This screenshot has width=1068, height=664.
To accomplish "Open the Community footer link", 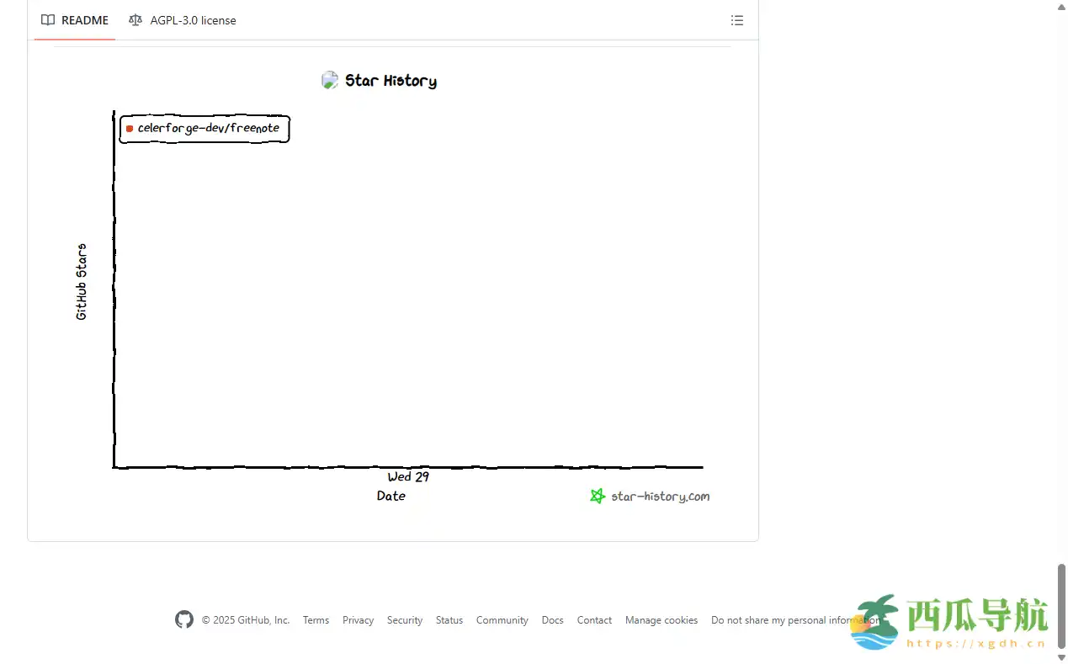I will click(502, 620).
